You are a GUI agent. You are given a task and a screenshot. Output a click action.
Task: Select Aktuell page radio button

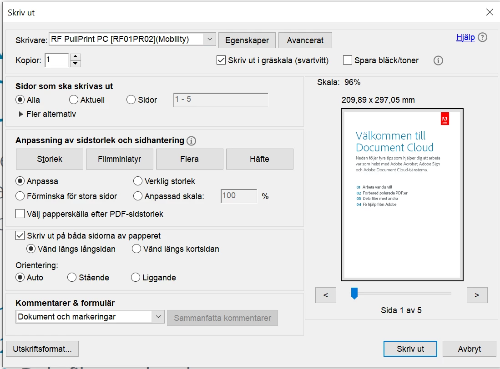[74, 100]
